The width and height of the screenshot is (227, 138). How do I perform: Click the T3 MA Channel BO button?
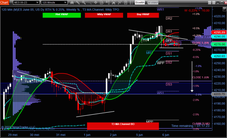(123, 126)
